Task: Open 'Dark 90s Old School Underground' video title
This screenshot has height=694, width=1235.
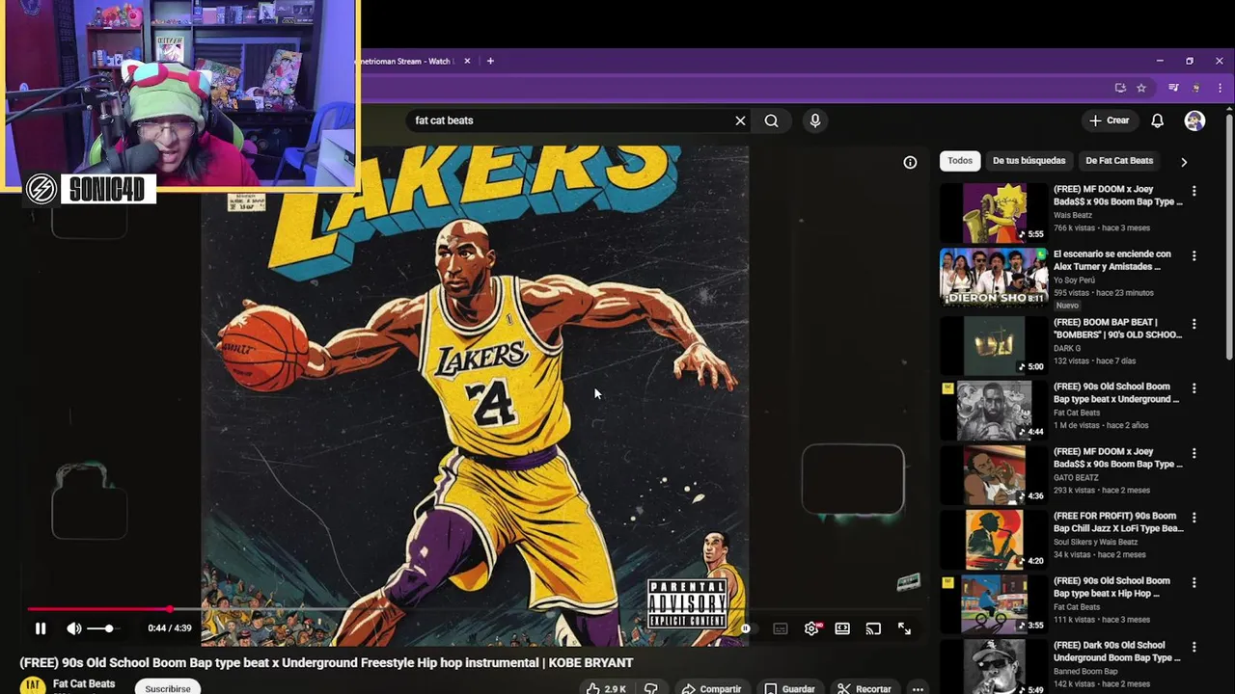Action: pos(1117,652)
